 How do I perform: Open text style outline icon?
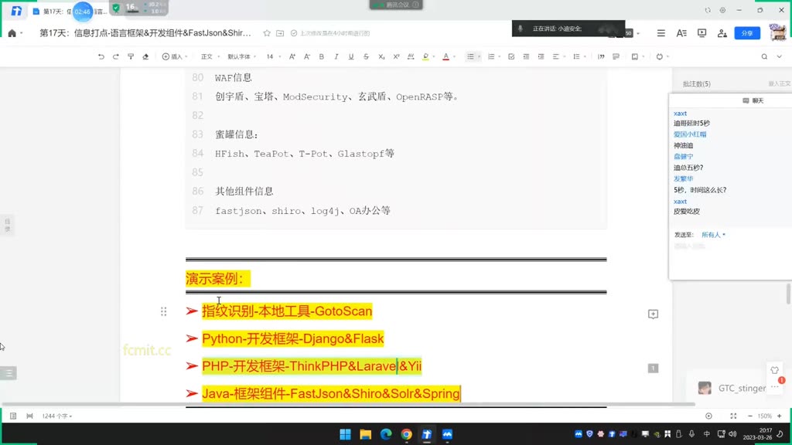click(x=681, y=33)
